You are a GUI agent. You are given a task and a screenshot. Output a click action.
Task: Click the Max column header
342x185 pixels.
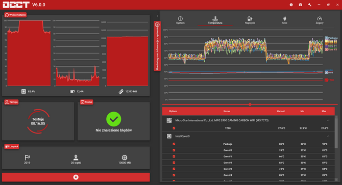(324, 111)
